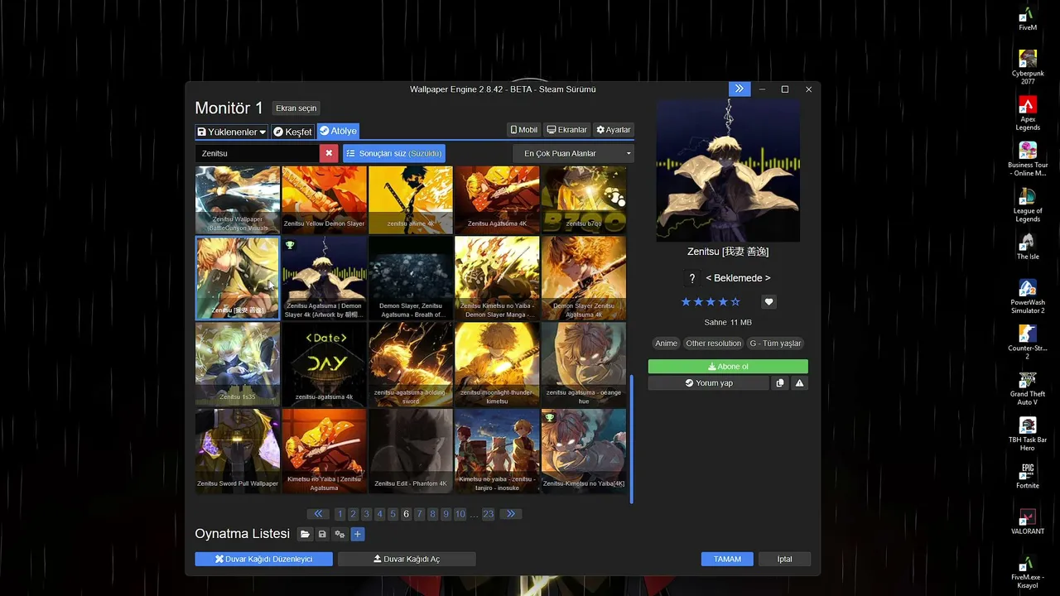Viewport: 1060px width, 596px height.
Task: Switch to the Atölye tab
Action: [x=338, y=131]
